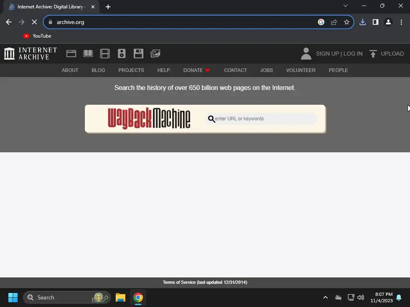Open the HELP menu item
Screen dimensions: 410x307
[x=164, y=70]
